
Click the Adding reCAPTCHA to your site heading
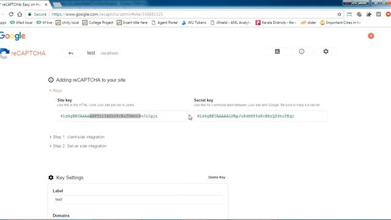(x=91, y=80)
